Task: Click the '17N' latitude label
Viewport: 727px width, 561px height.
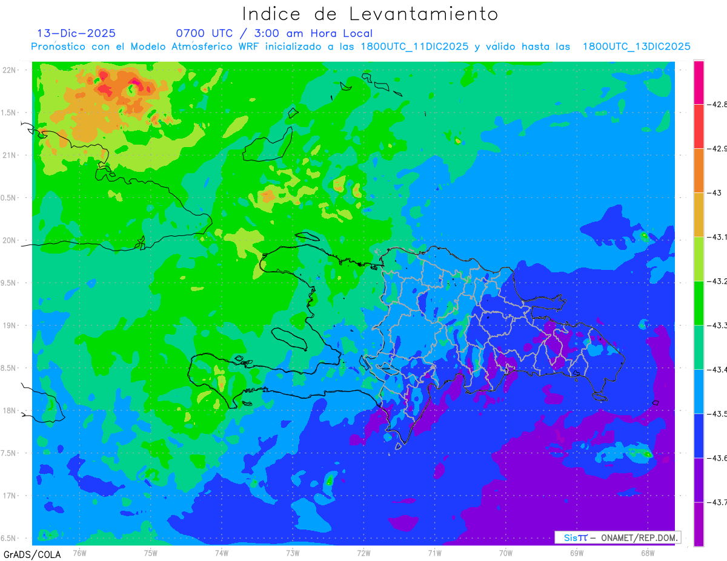Action: point(9,496)
